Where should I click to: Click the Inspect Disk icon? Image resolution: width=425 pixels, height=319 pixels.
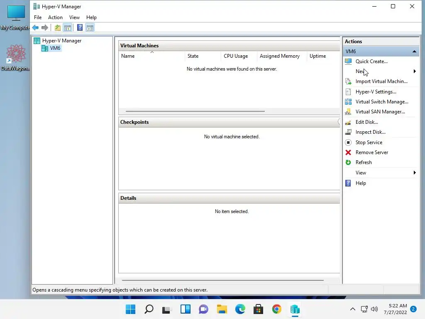click(348, 132)
